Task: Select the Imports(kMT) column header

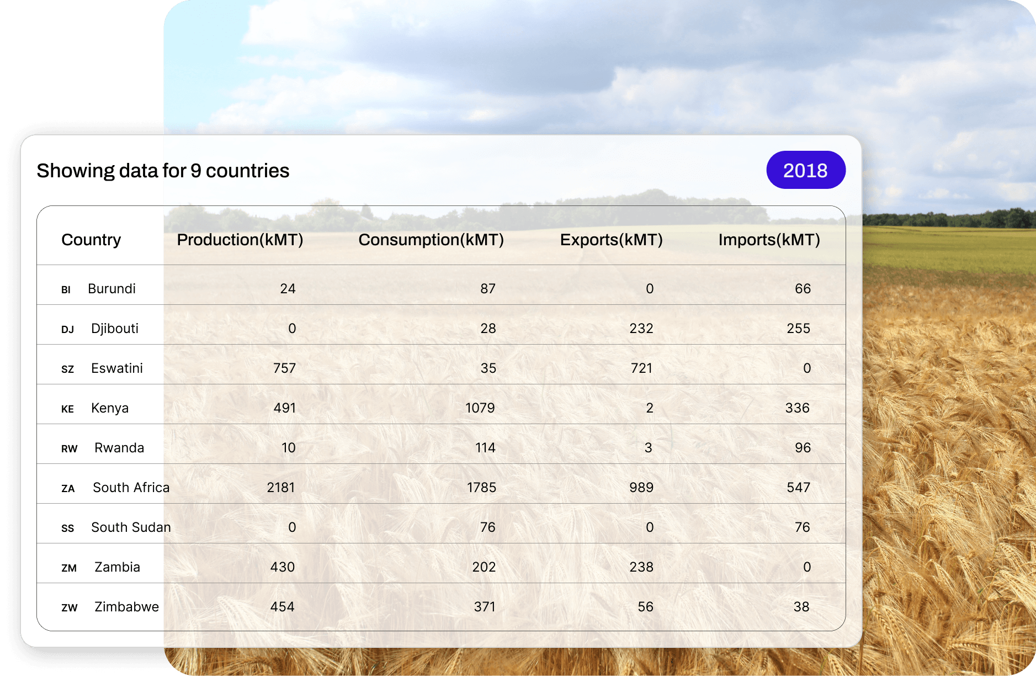Action: click(x=769, y=240)
